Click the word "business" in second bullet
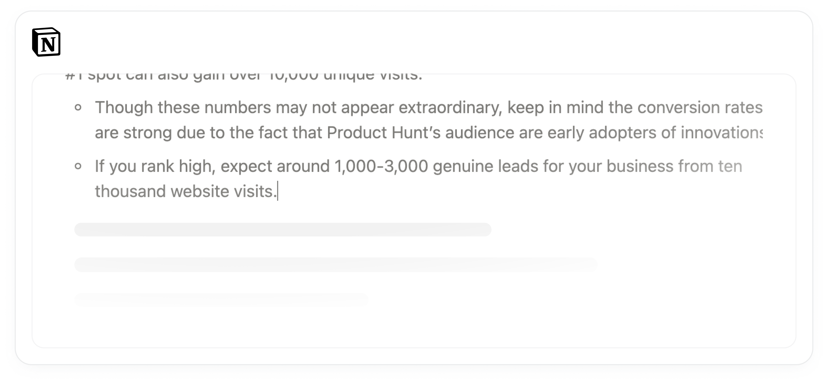Viewport: 827px width, 383px height. point(635,166)
